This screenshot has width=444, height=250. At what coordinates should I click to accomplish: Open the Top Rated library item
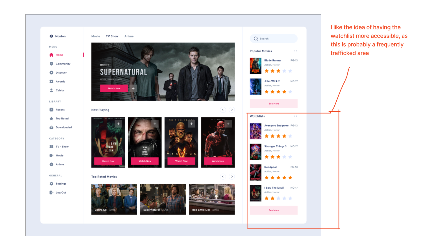point(62,118)
